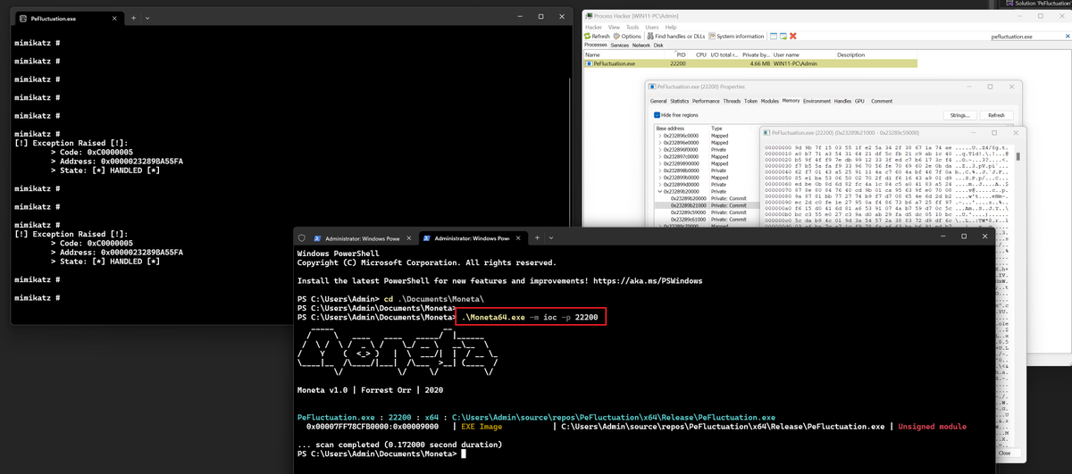
Task: Open the View menu in Process Hacker
Action: point(614,28)
